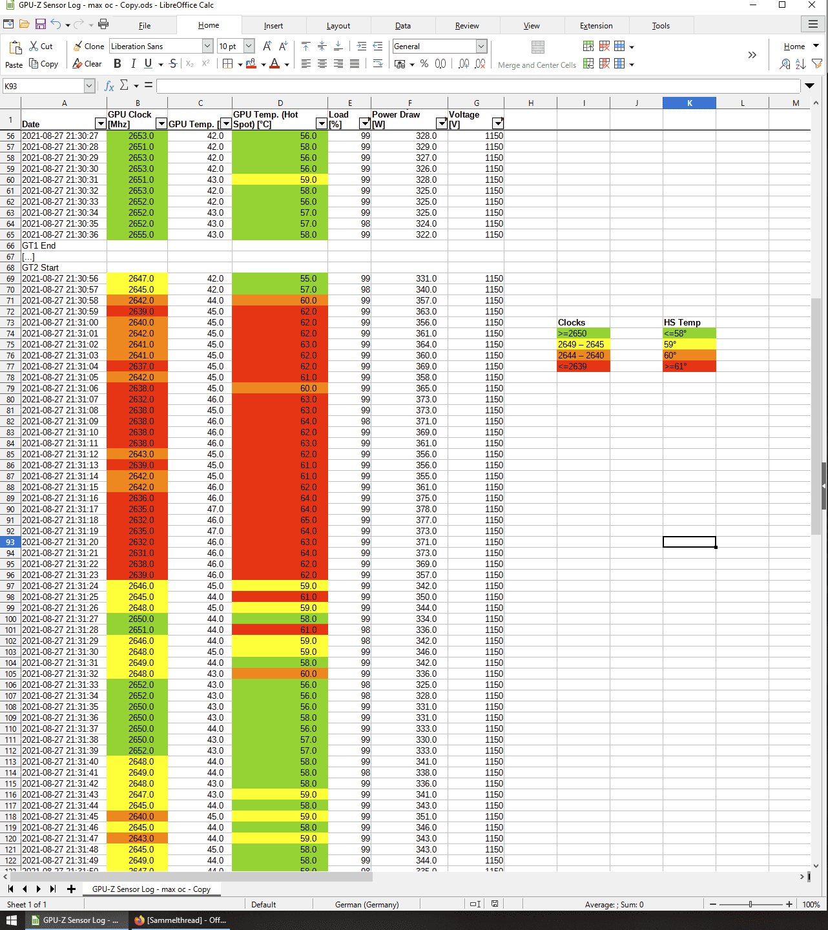Open the Home menu button at right
The width and height of the screenshot is (828, 930).
point(801,46)
